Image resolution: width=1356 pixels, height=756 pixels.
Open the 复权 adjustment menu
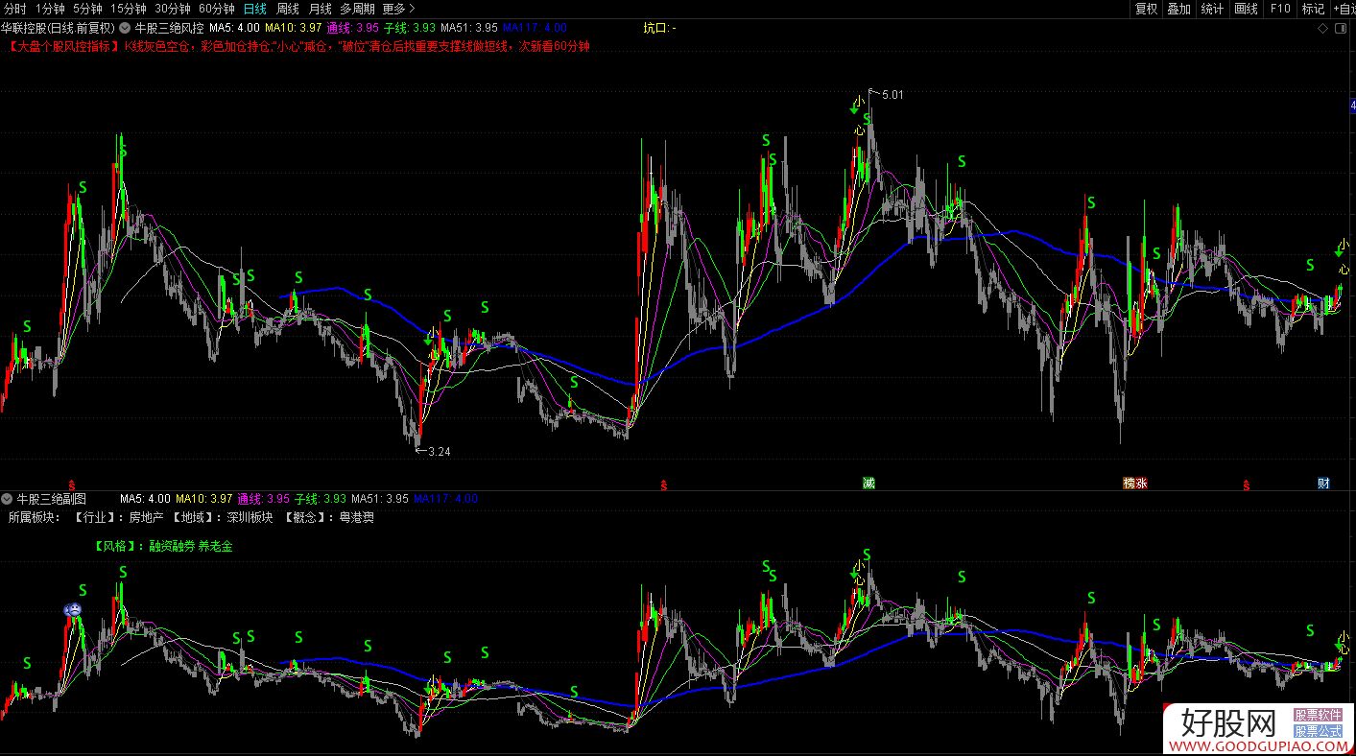(1146, 9)
